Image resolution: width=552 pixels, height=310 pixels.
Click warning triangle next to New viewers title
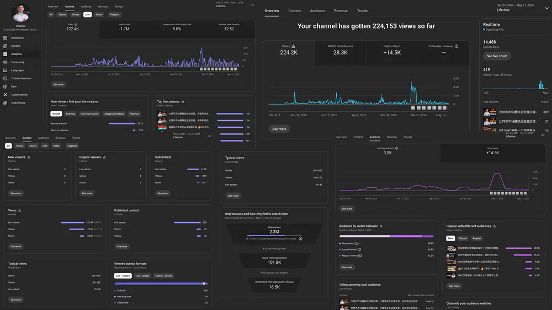click(29, 157)
